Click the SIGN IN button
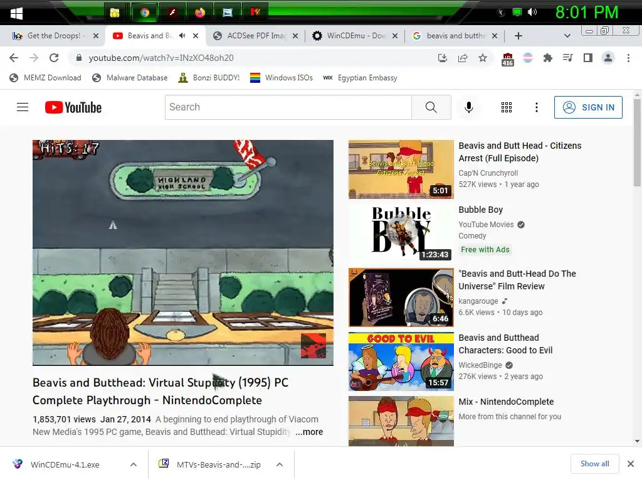Viewport: 642px width, 482px height. tap(588, 107)
